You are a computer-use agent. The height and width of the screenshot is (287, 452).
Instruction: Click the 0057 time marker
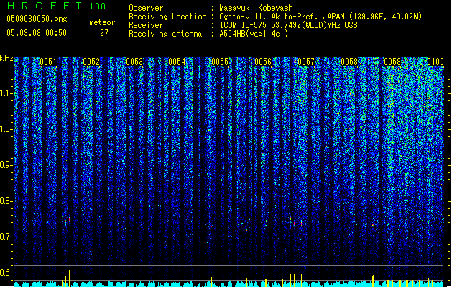tap(306, 62)
